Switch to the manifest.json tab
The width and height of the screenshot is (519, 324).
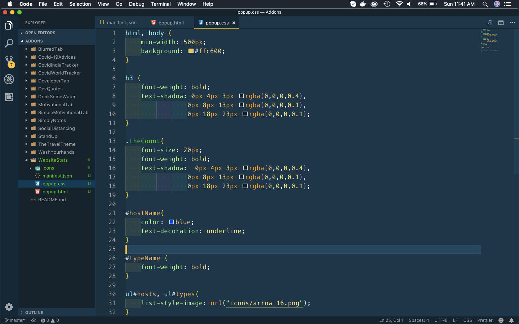coord(121,23)
